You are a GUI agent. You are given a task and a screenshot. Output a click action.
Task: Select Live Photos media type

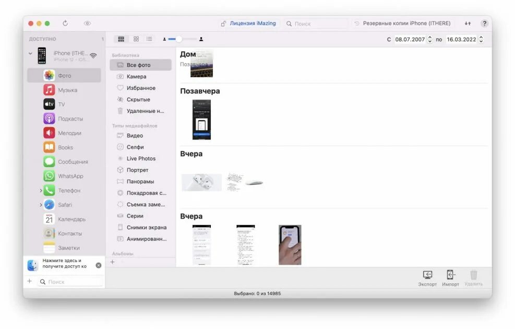click(x=140, y=158)
